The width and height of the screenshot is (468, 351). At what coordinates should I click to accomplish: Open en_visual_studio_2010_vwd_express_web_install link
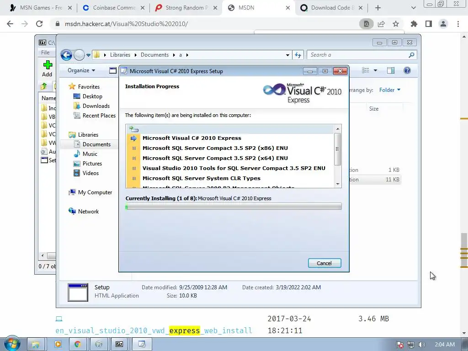click(154, 331)
